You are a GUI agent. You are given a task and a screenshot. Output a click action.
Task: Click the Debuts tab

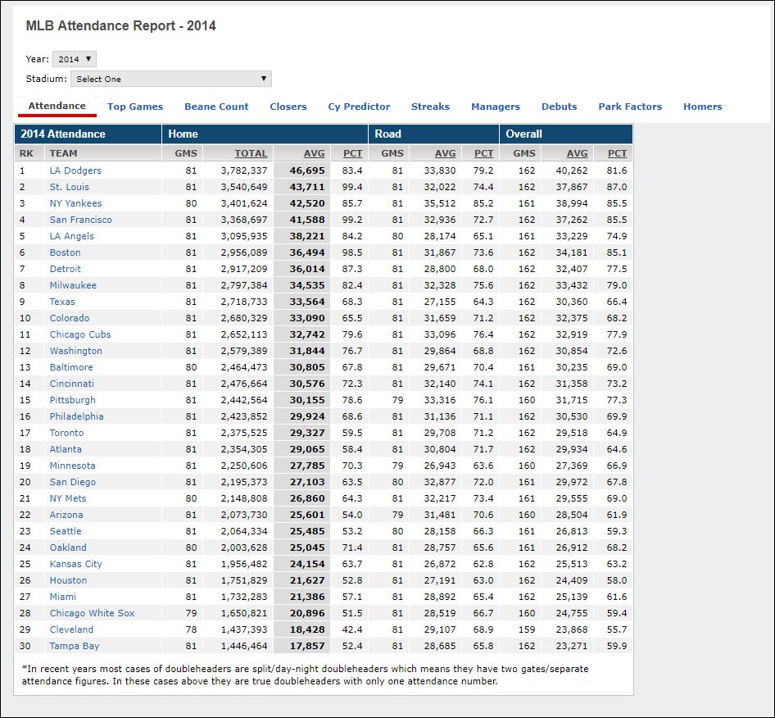559,107
